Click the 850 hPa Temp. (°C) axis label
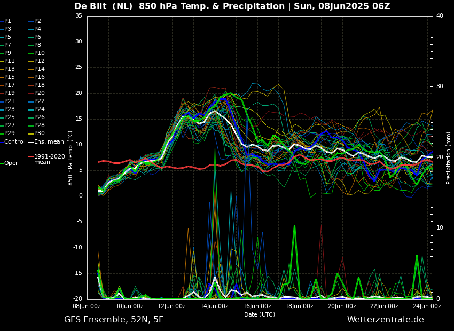Image resolution: width=454 pixels, height=331 pixels. (x=71, y=158)
